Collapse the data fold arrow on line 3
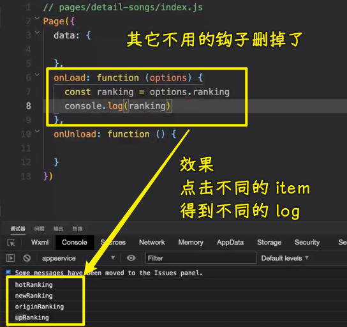The image size is (347, 327). click(37, 33)
